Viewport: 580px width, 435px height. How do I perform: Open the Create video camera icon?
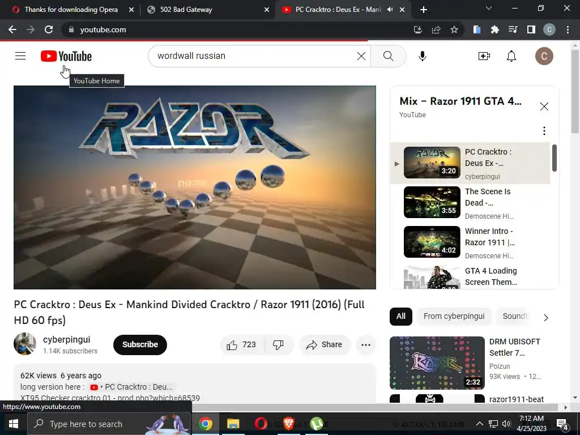click(x=484, y=56)
